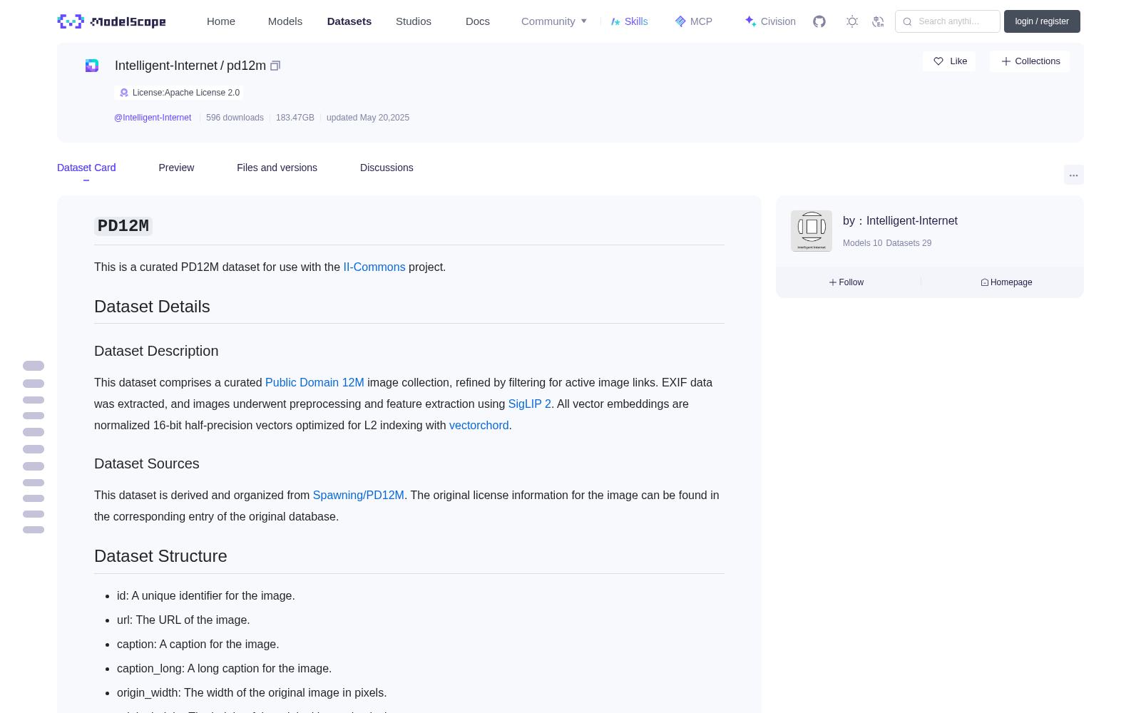The width and height of the screenshot is (1141, 713).
Task: Open the Spawning/PD12M source link
Action: [359, 495]
